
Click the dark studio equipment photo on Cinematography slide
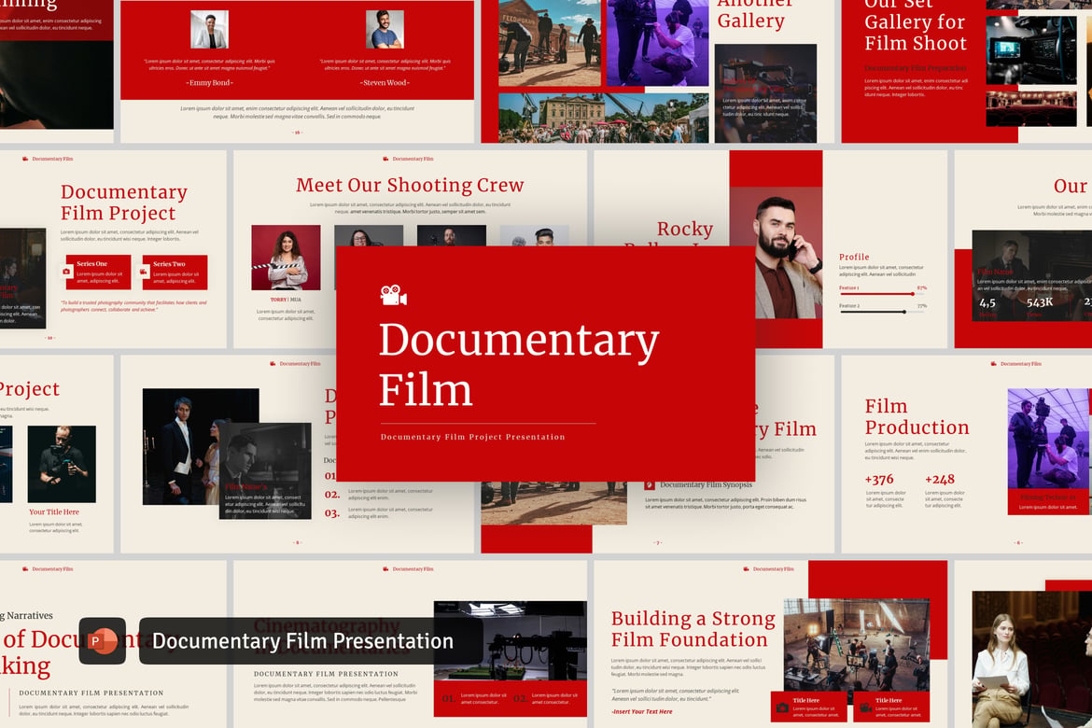click(x=510, y=641)
